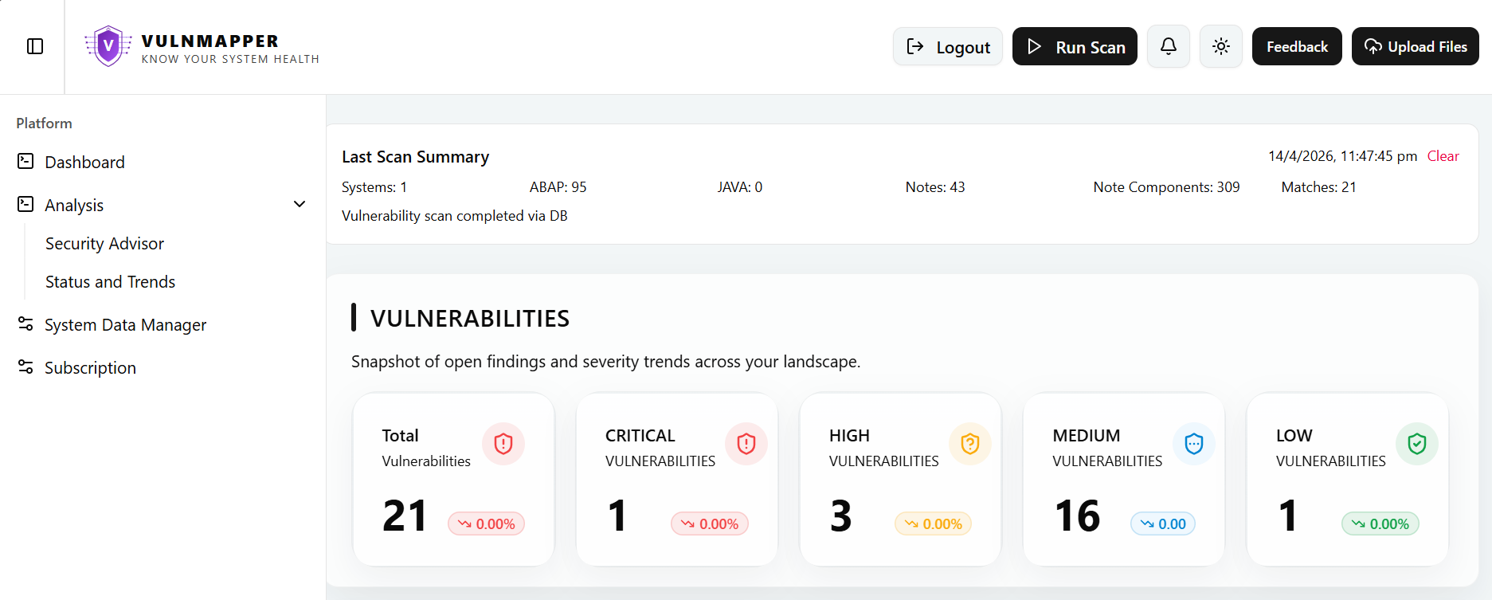
Task: Click 'Vulnerability scan completed via DB' text
Action: (455, 216)
